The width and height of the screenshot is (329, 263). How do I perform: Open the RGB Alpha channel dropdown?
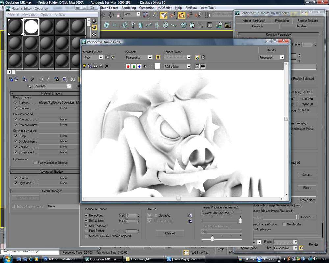click(x=188, y=67)
